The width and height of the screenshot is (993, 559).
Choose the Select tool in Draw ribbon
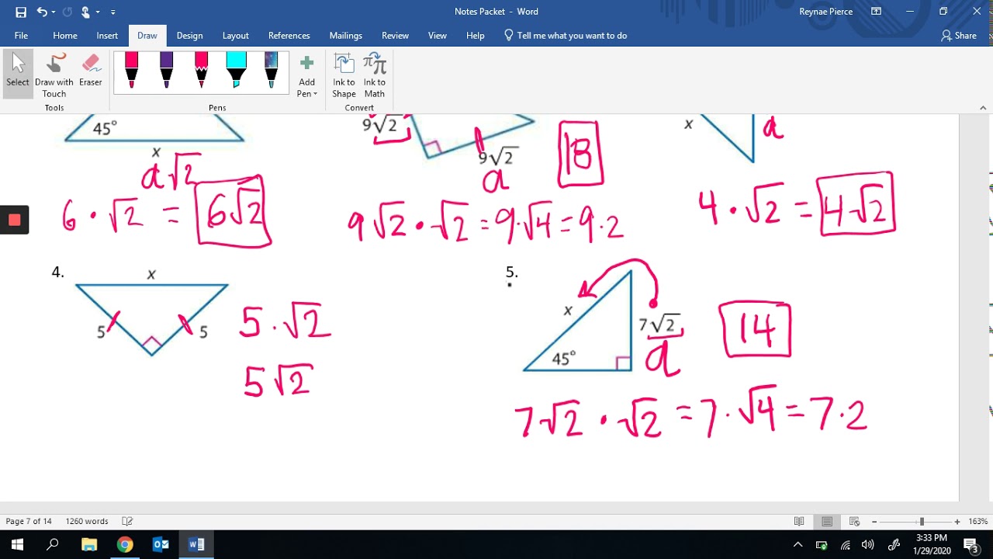[x=18, y=74]
